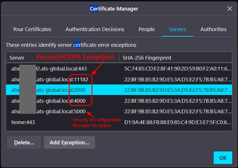Viewport: 238px width, 168px height.
Task: Click the fingerprint starting with D1:9A:4E
Action: 177,122
